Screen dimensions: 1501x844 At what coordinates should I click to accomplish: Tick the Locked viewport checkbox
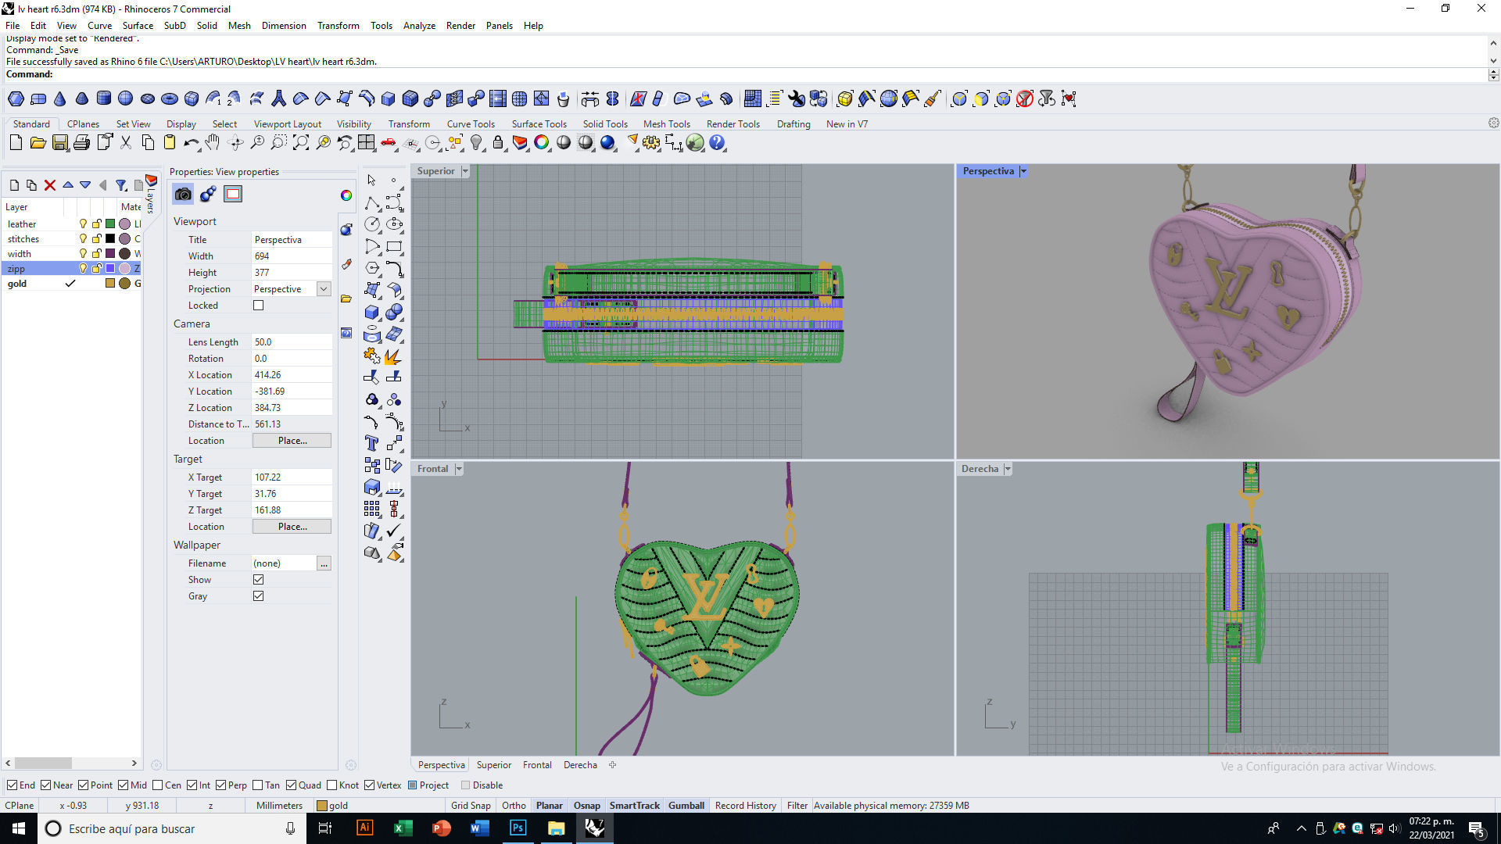pyautogui.click(x=259, y=306)
